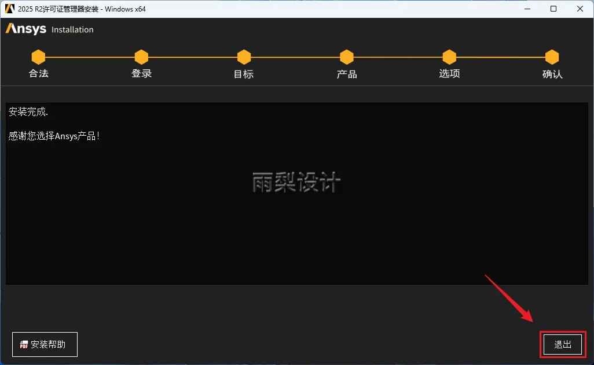Click the Installation header label
The height and width of the screenshot is (365, 594).
point(72,29)
